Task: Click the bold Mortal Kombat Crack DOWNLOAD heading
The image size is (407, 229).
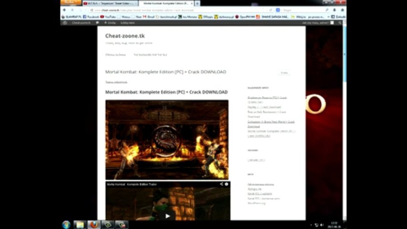Action: click(x=166, y=92)
